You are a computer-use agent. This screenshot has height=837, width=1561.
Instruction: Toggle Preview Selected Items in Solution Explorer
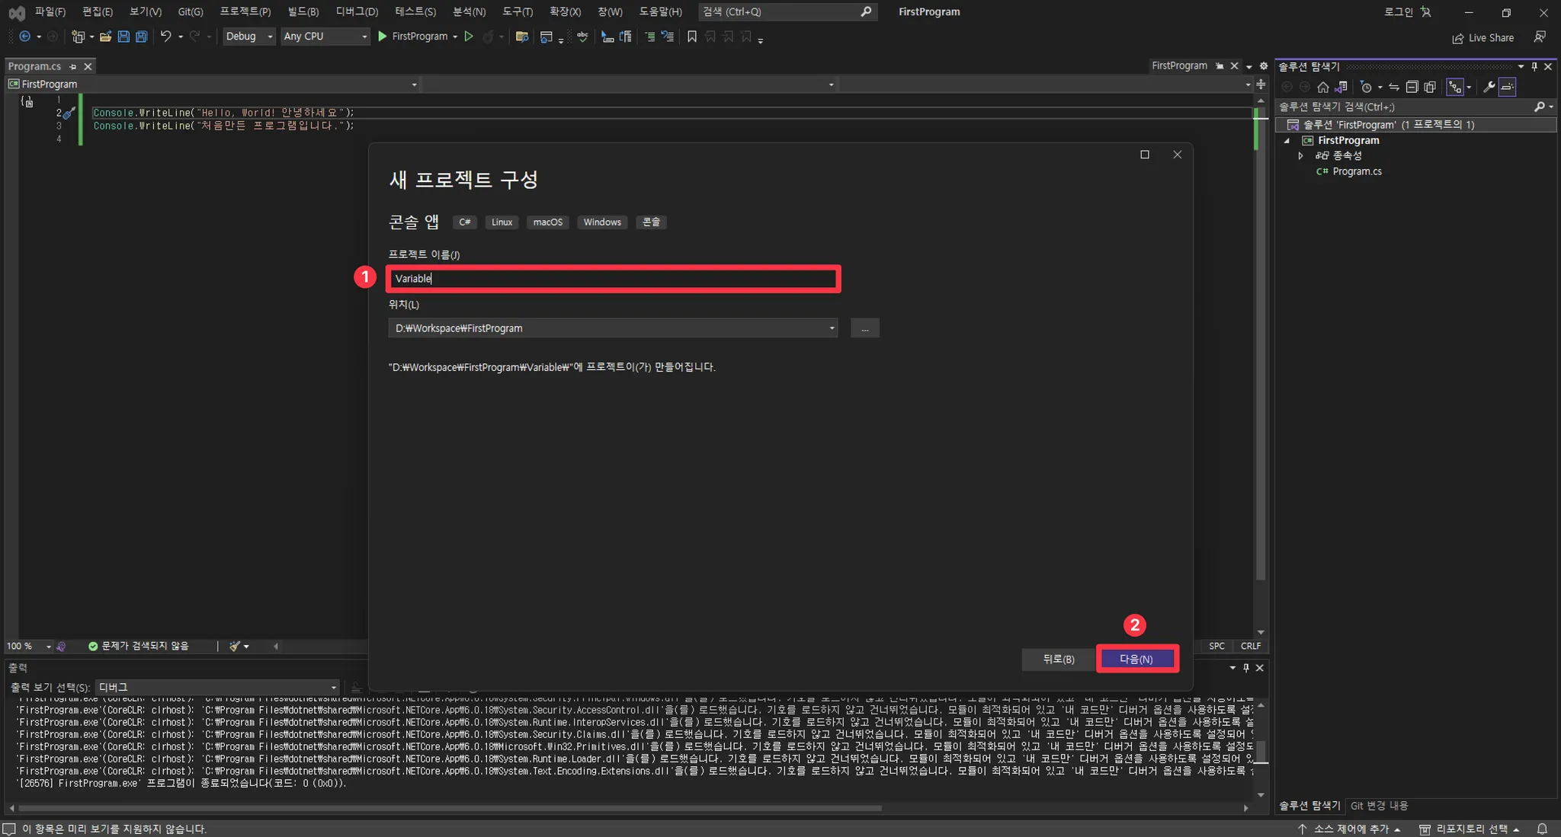click(x=1507, y=87)
